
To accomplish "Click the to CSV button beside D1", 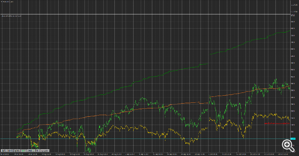I will (45, 151).
